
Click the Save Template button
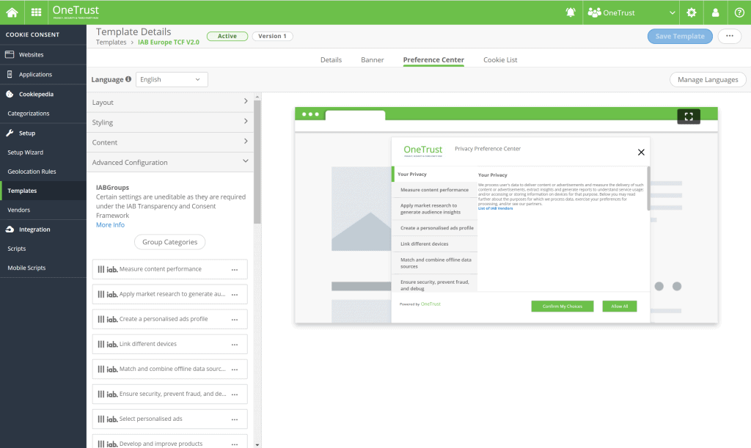click(x=680, y=36)
